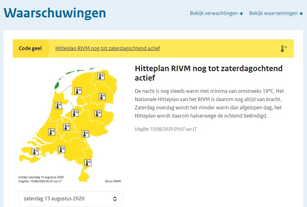
Task: Select the Flevoland heat warning icon
Action: click(x=75, y=113)
